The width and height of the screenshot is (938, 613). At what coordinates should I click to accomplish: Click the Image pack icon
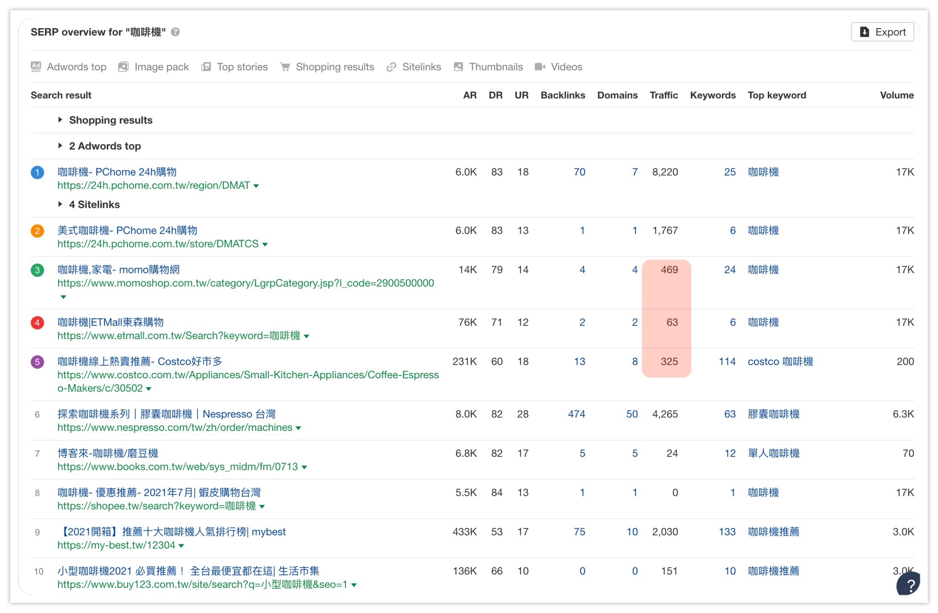123,66
